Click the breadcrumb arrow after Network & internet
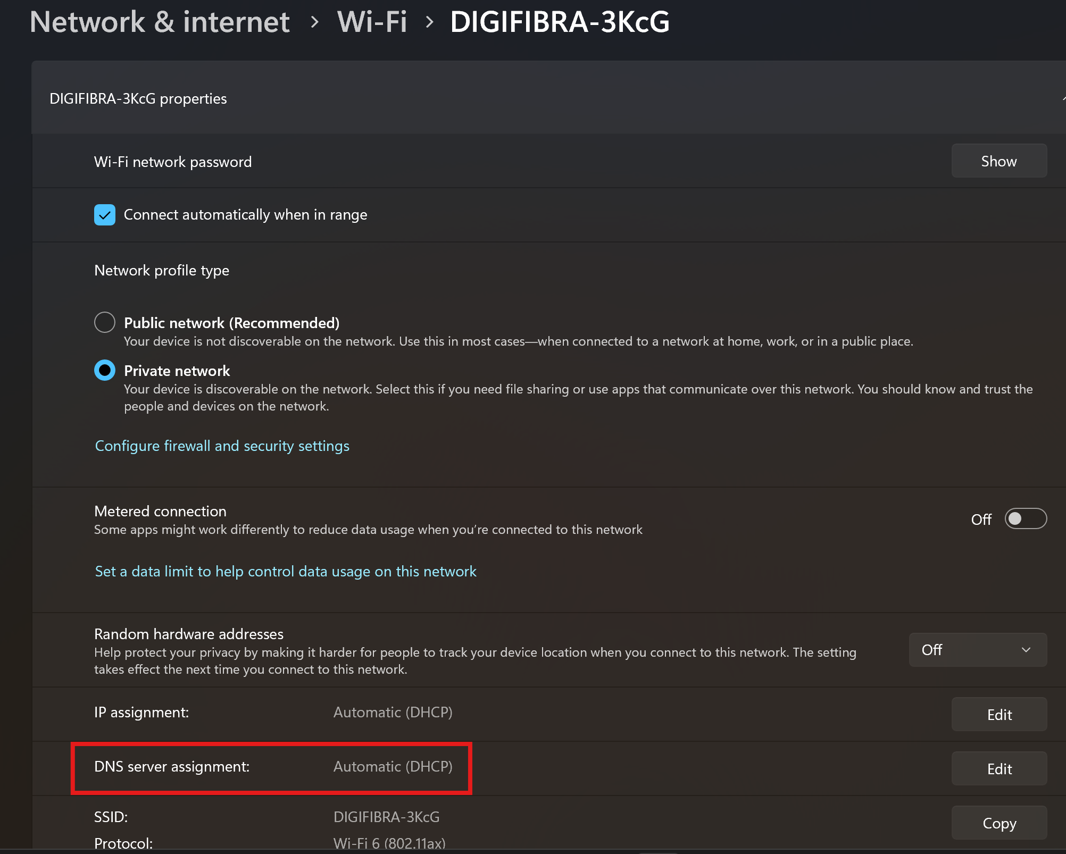The height and width of the screenshot is (854, 1066). tap(314, 22)
